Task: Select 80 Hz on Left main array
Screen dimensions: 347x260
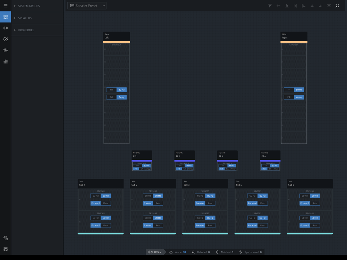Action: point(121,89)
